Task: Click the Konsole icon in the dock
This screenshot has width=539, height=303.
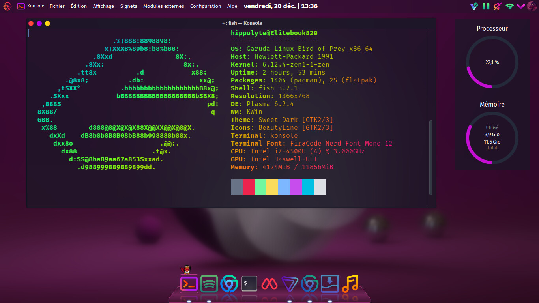Action: tap(189, 284)
